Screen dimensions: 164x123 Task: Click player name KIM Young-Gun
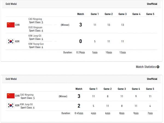(x=36, y=44)
